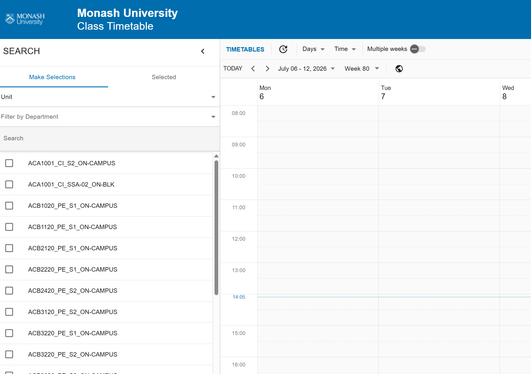Viewport: 531px width, 374px height.
Task: Tick the ACB3220_PE_S2_ON-CAMPUS checkbox
Action: tap(9, 354)
